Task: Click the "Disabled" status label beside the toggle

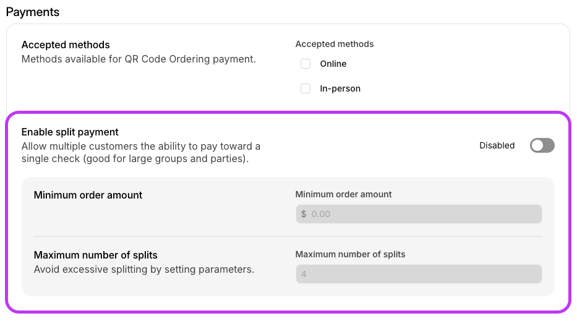Action: (497, 145)
